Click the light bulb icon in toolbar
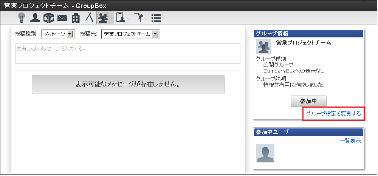 [22, 18]
